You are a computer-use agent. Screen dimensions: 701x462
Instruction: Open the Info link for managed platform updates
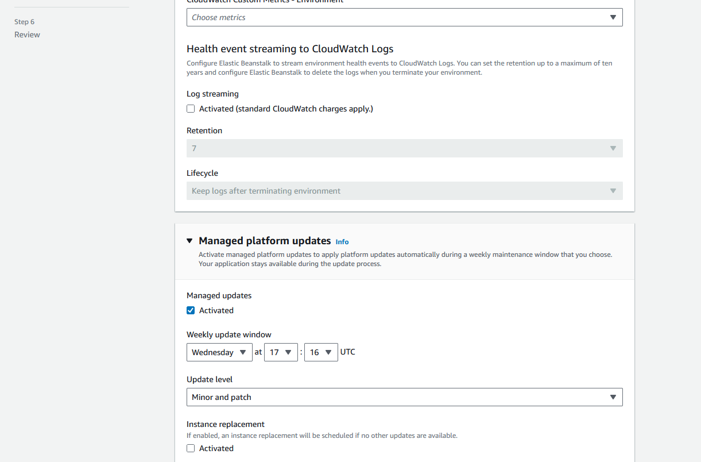click(342, 242)
